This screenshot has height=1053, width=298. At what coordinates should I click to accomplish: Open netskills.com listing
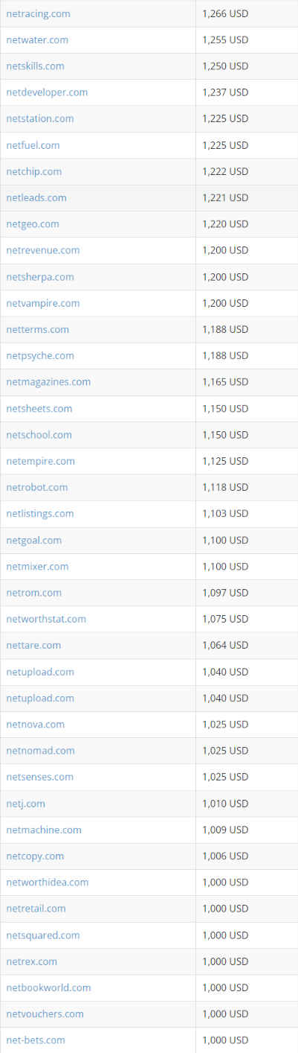pyautogui.click(x=35, y=66)
